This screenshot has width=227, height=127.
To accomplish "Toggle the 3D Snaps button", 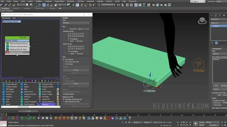I will [82, 5].
